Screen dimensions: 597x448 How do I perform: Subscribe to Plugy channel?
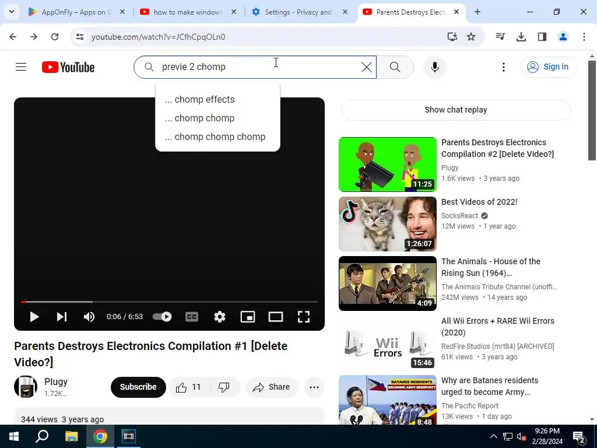click(x=138, y=387)
